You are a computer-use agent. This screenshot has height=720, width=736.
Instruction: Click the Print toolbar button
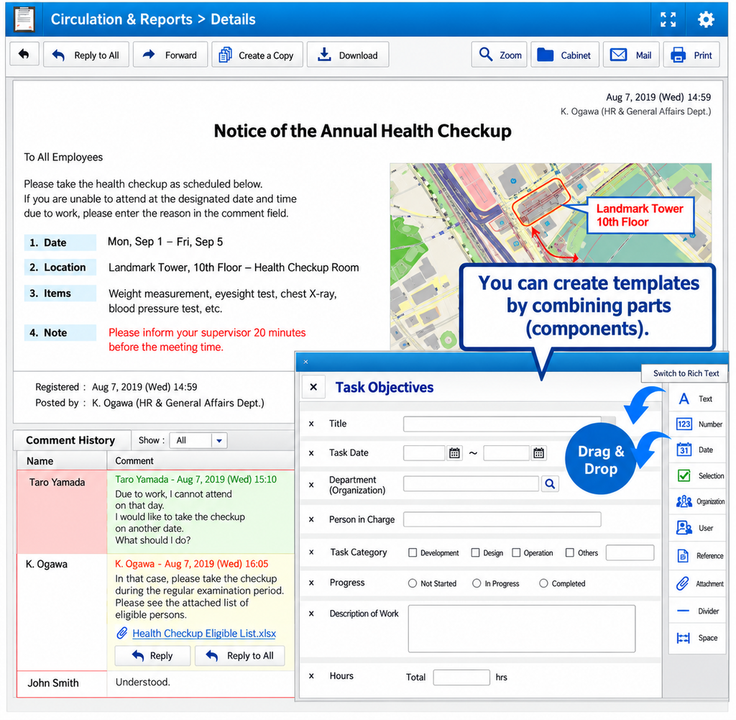point(691,55)
